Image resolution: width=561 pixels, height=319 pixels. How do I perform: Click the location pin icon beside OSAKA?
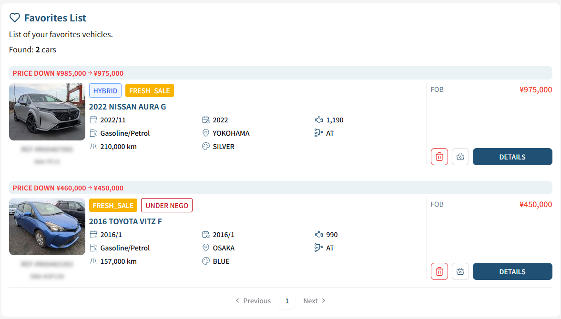click(206, 248)
